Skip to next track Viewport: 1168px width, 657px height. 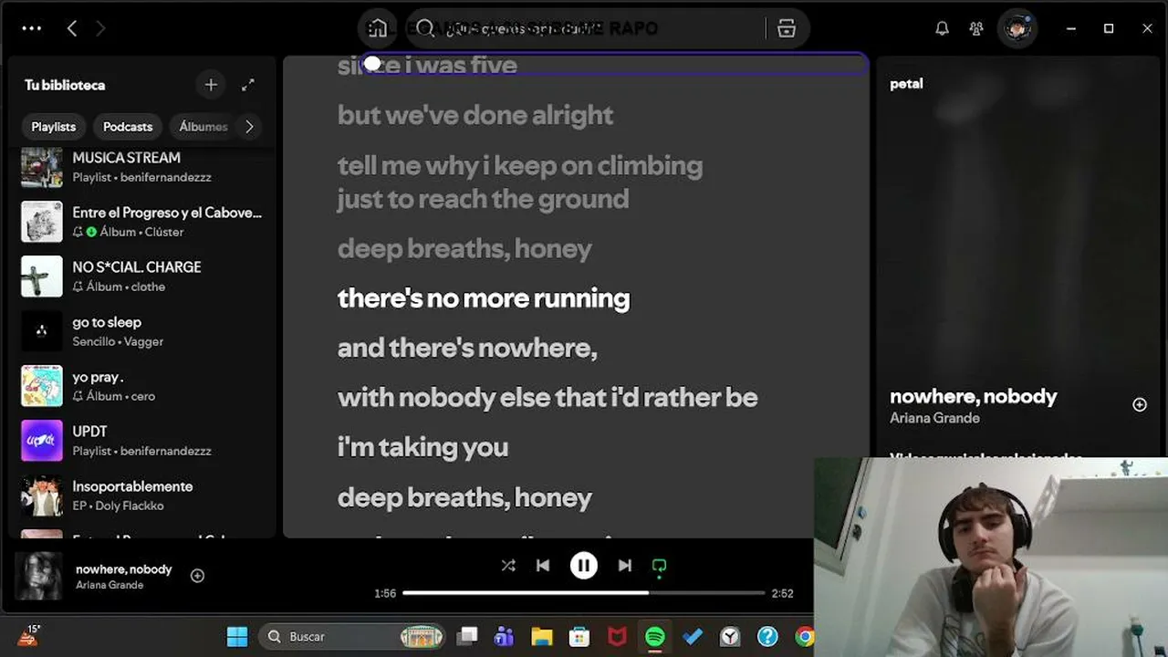click(625, 566)
